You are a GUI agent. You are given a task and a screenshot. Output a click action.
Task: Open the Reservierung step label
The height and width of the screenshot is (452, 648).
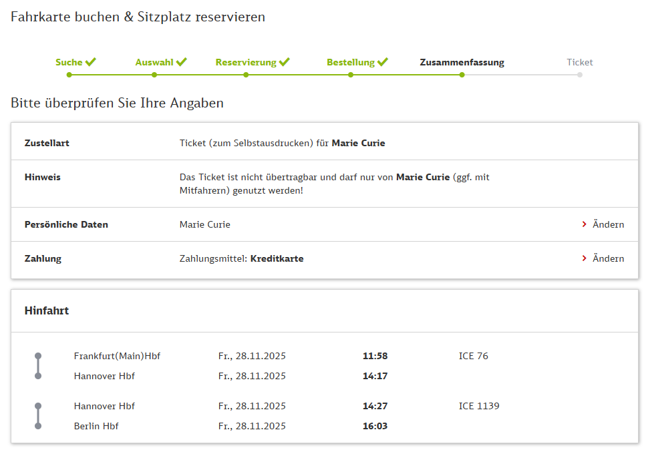tap(246, 62)
